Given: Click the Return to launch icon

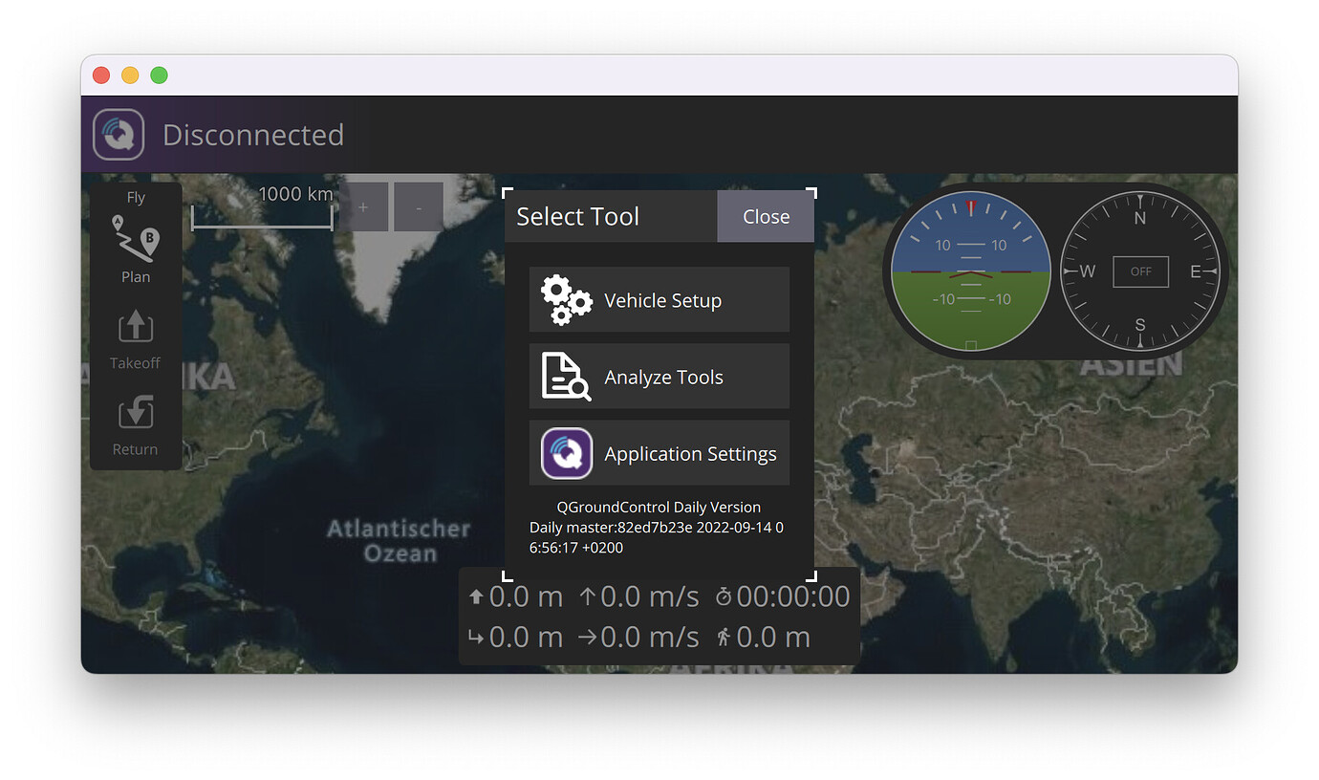Looking at the screenshot, I should click(x=135, y=414).
